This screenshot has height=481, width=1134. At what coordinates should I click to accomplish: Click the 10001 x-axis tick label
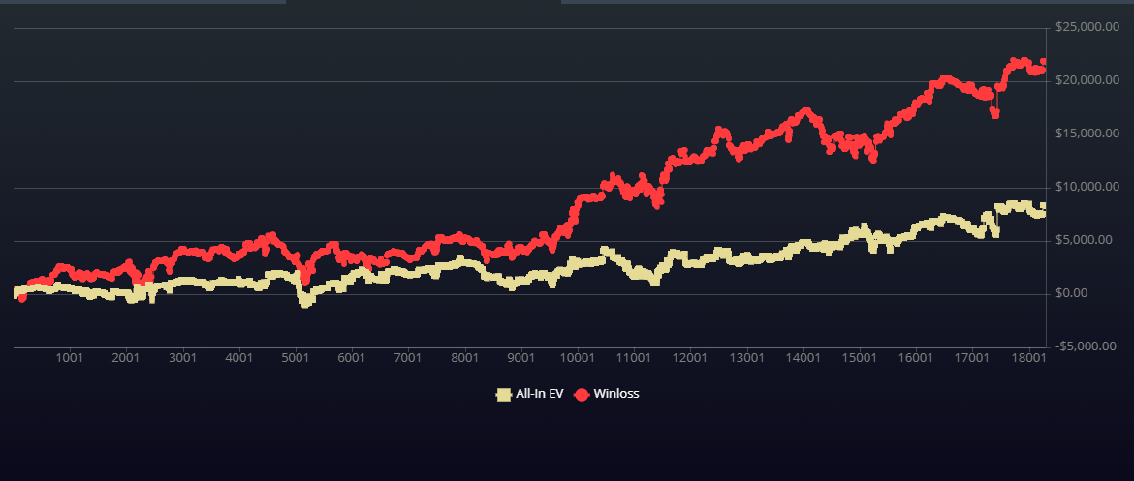[x=578, y=357]
